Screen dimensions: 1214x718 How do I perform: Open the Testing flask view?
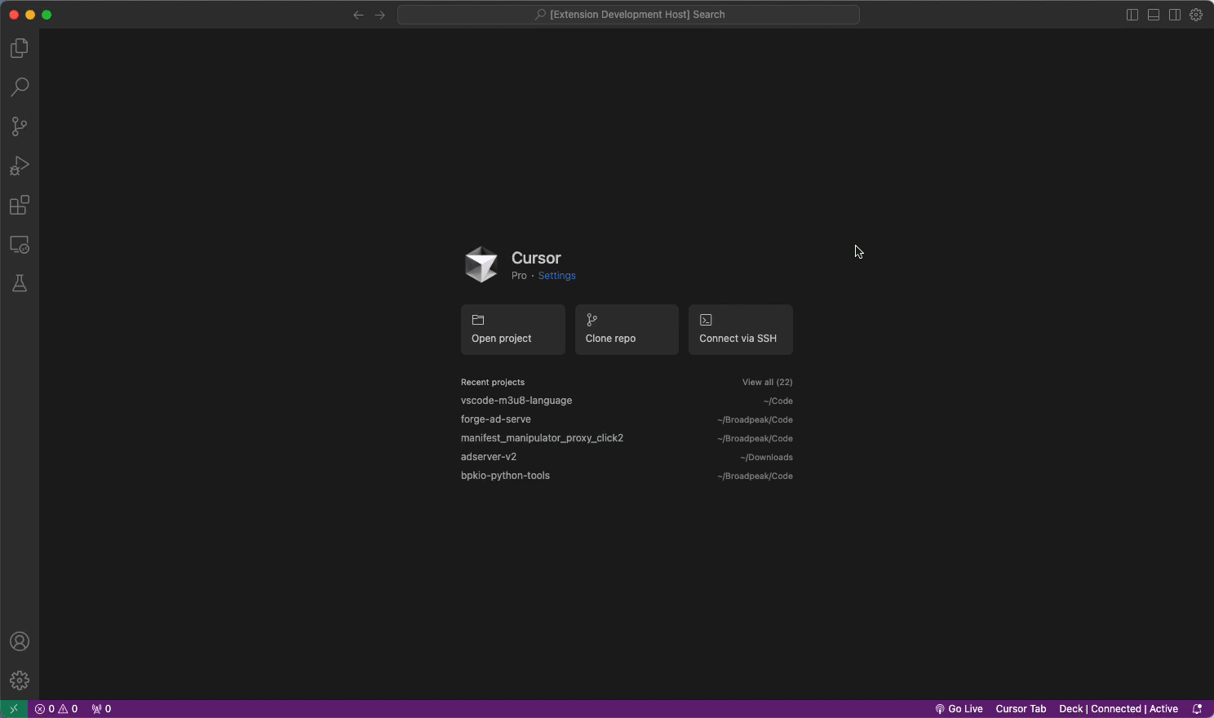point(20,283)
